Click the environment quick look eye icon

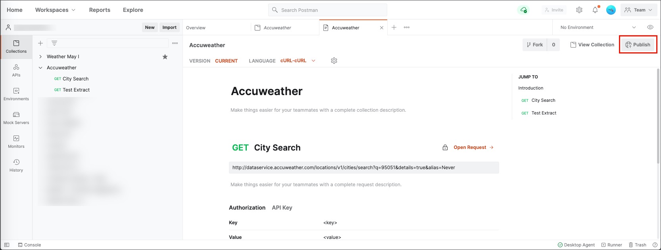pyautogui.click(x=650, y=27)
